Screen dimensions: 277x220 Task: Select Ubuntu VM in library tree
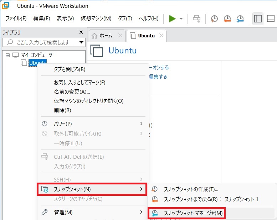[38, 63]
